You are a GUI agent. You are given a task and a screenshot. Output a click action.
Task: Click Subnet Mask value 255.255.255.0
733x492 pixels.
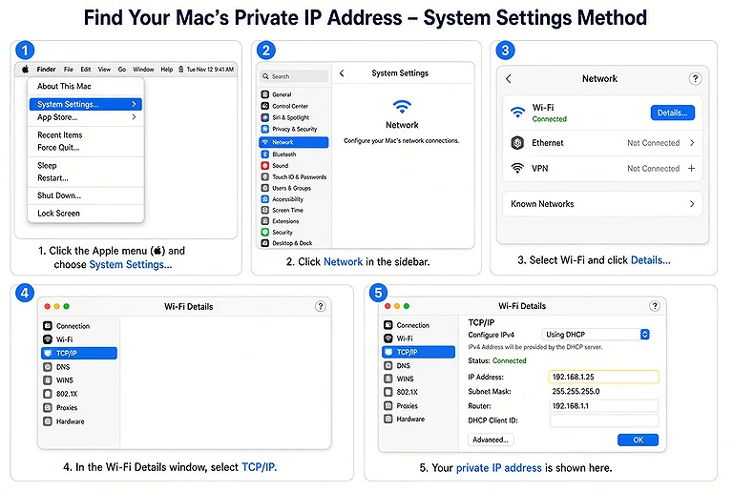click(576, 391)
